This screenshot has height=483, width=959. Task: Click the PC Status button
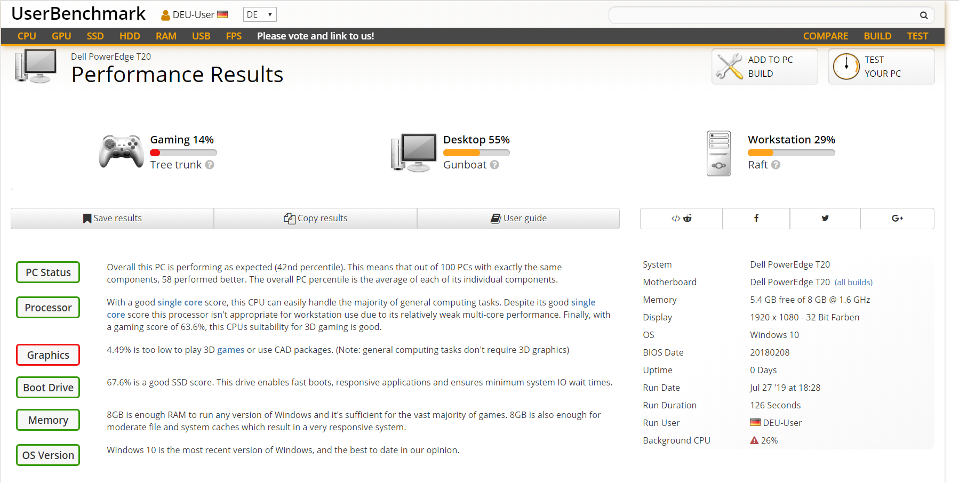[48, 272]
